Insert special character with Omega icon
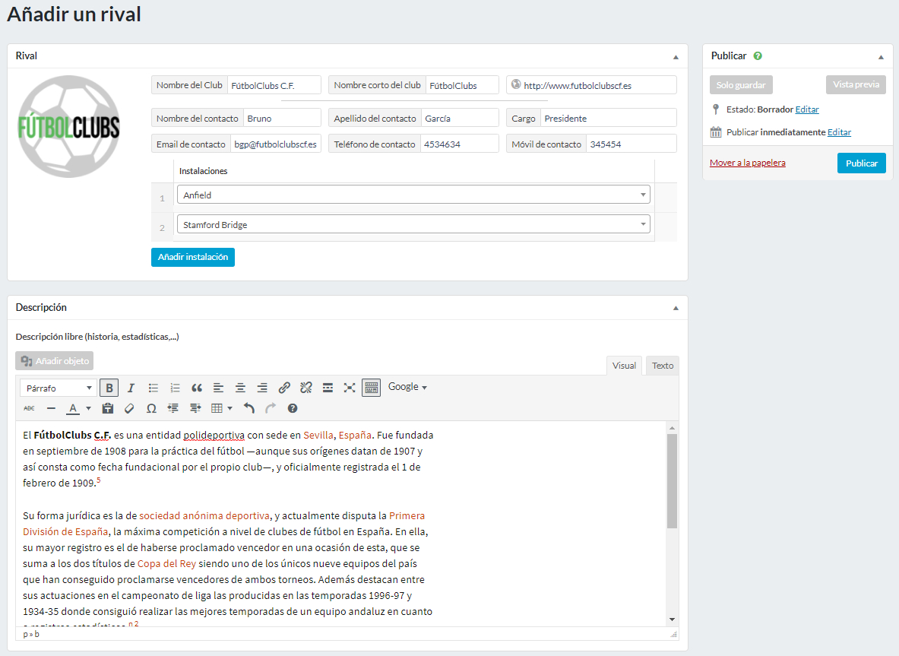This screenshot has height=656, width=899. click(151, 408)
